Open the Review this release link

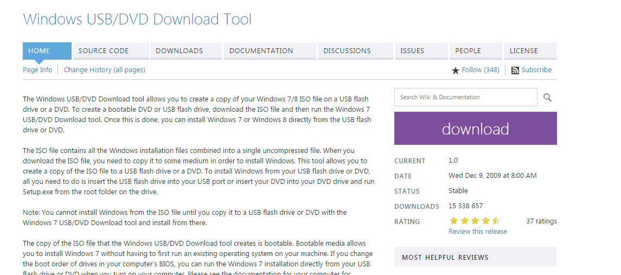[x=478, y=232]
